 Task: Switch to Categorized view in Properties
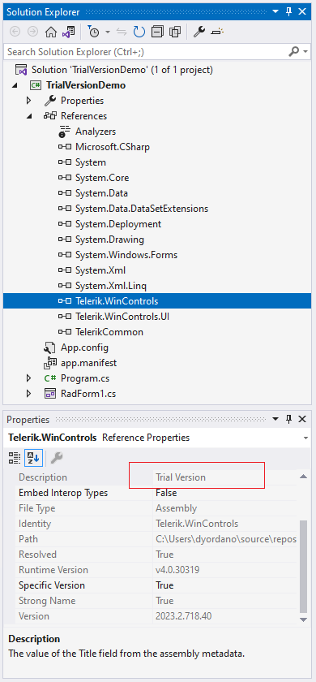15,458
